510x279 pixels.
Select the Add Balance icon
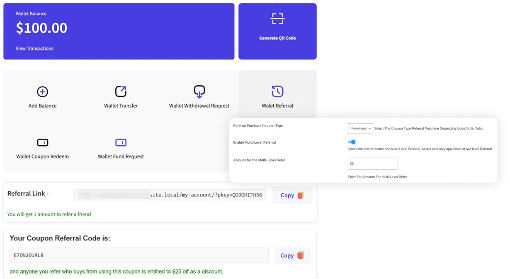[42, 91]
